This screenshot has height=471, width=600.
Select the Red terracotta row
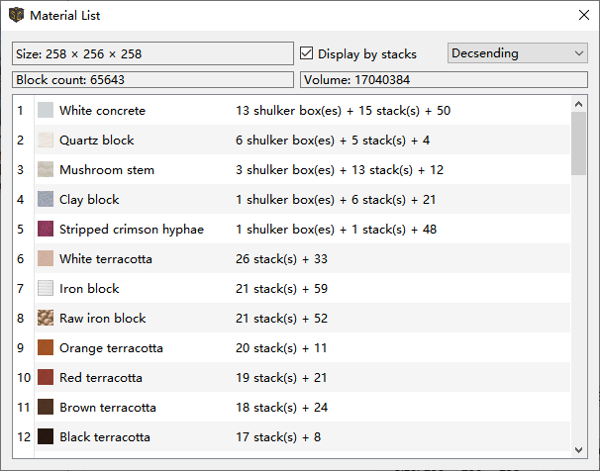tap(101, 378)
